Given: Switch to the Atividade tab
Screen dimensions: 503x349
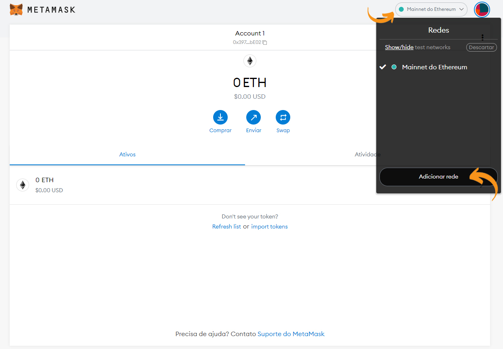Looking at the screenshot, I should (x=367, y=154).
